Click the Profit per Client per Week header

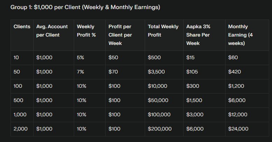(120, 35)
